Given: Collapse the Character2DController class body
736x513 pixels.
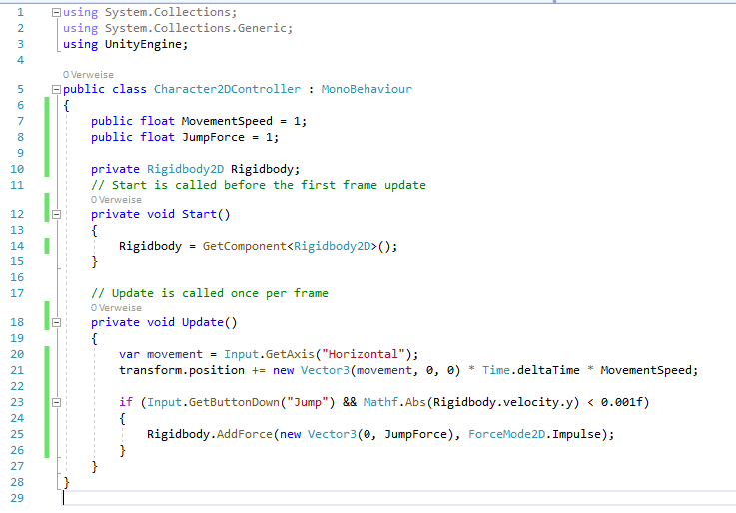Looking at the screenshot, I should (x=56, y=89).
